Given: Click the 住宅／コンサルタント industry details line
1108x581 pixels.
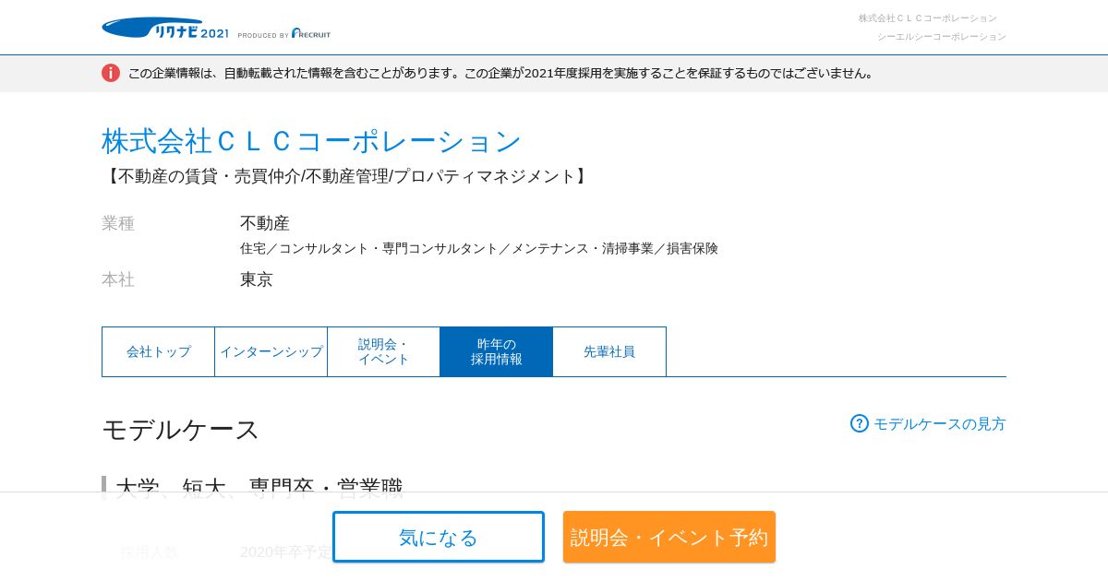Looking at the screenshot, I should point(479,248).
